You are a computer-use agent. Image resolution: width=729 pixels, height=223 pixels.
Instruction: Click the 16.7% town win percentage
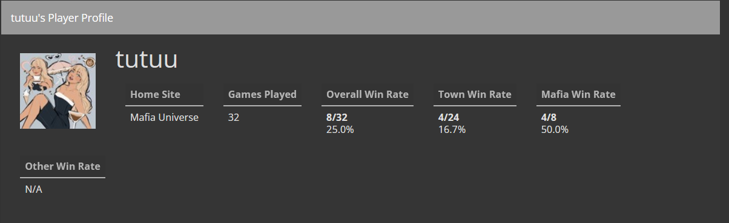pyautogui.click(x=452, y=129)
